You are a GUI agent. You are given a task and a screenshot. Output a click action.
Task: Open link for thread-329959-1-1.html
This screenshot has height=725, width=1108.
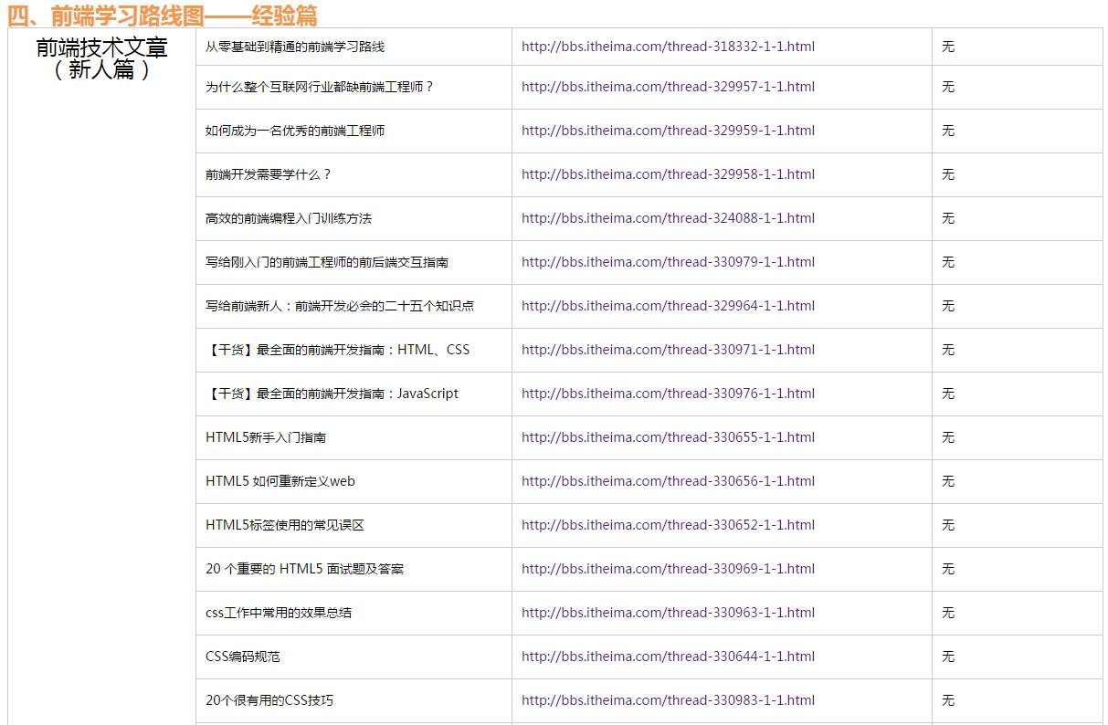[x=668, y=131]
